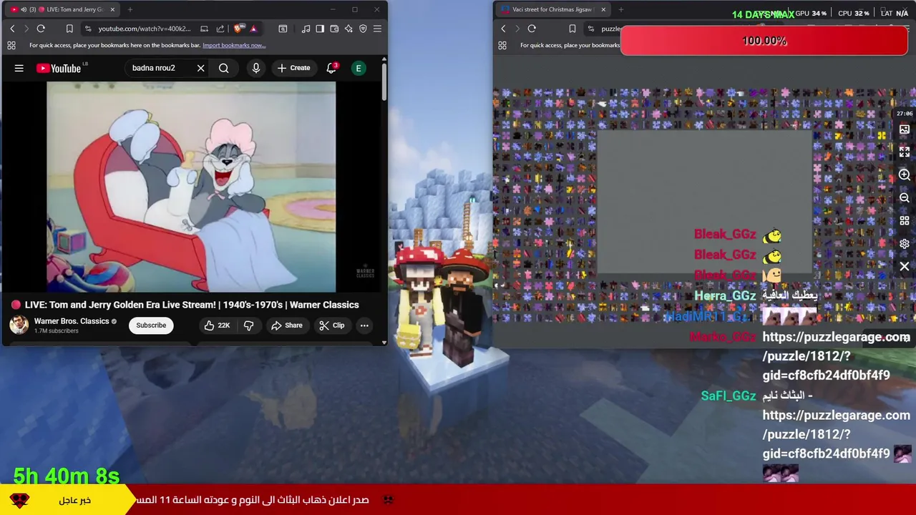Reload the YouTube browser page

(41, 29)
